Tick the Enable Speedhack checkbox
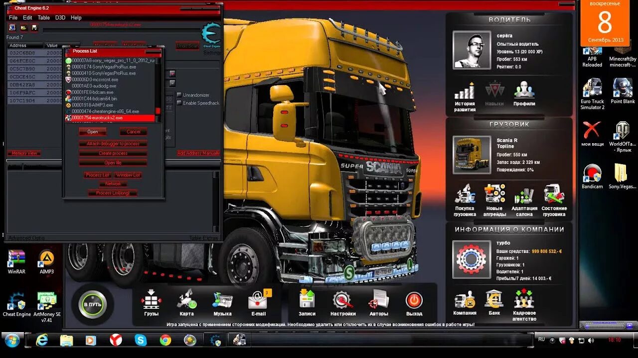Image resolution: width=638 pixels, height=358 pixels. [179, 103]
